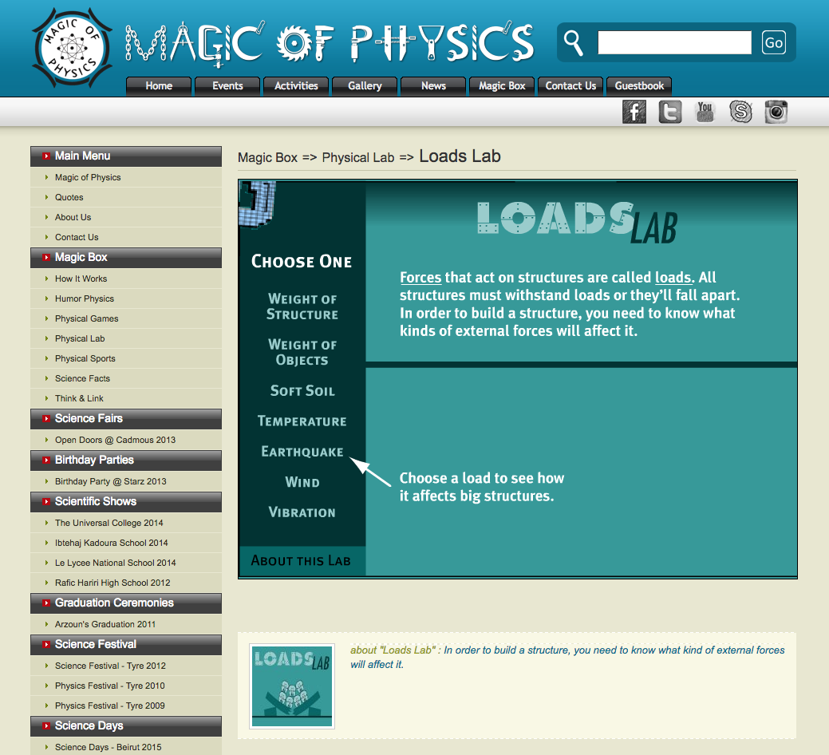Screen dimensions: 829x755
Task: Click the Magic of Physics atom logo
Action: (x=71, y=47)
